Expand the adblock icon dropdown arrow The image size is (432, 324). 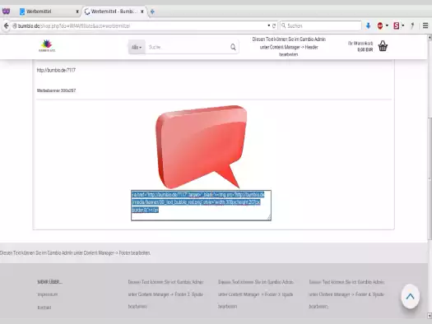(x=387, y=25)
